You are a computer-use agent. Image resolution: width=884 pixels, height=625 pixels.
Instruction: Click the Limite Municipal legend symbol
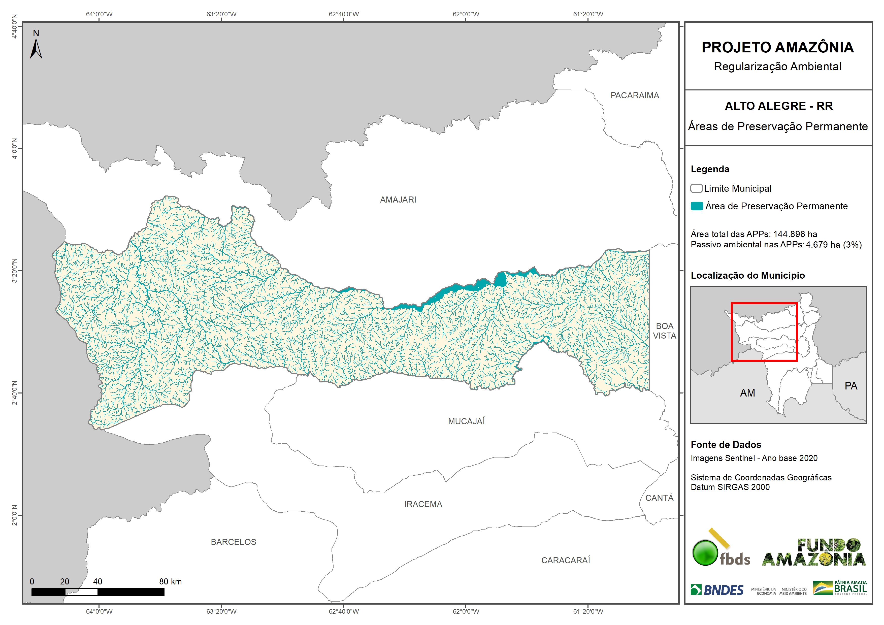pos(696,189)
